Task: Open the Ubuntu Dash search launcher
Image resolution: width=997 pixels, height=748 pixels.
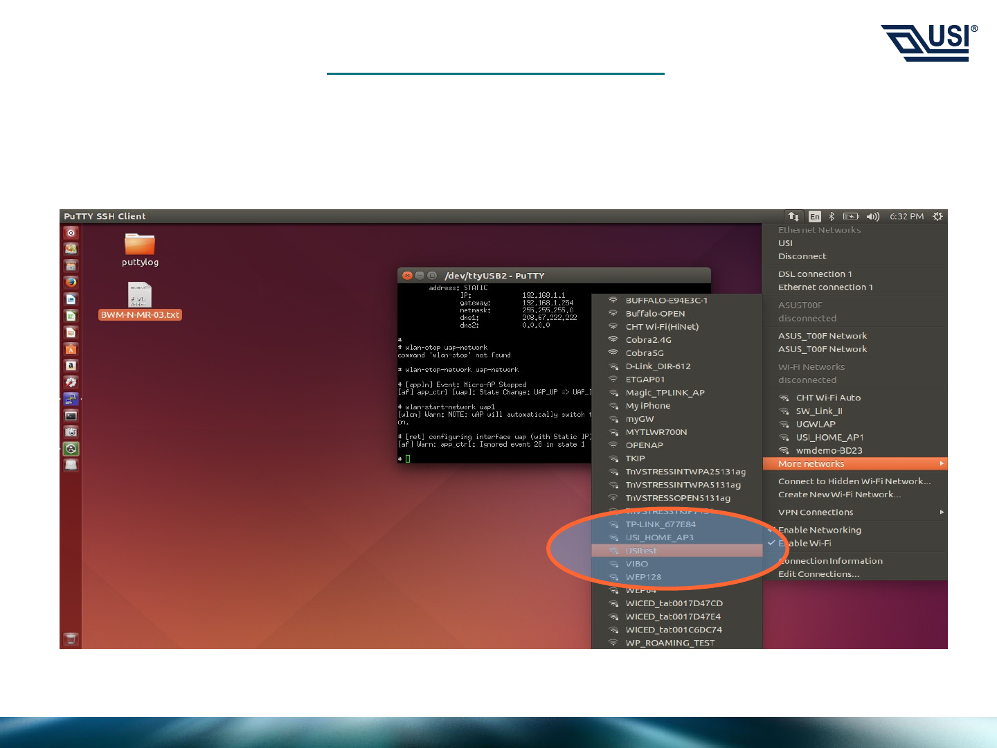Action: tap(71, 233)
